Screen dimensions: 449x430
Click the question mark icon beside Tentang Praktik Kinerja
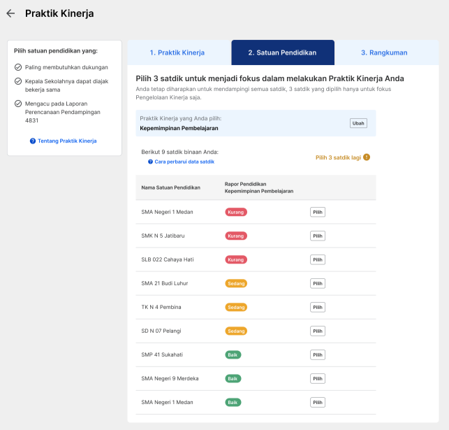[x=33, y=141]
